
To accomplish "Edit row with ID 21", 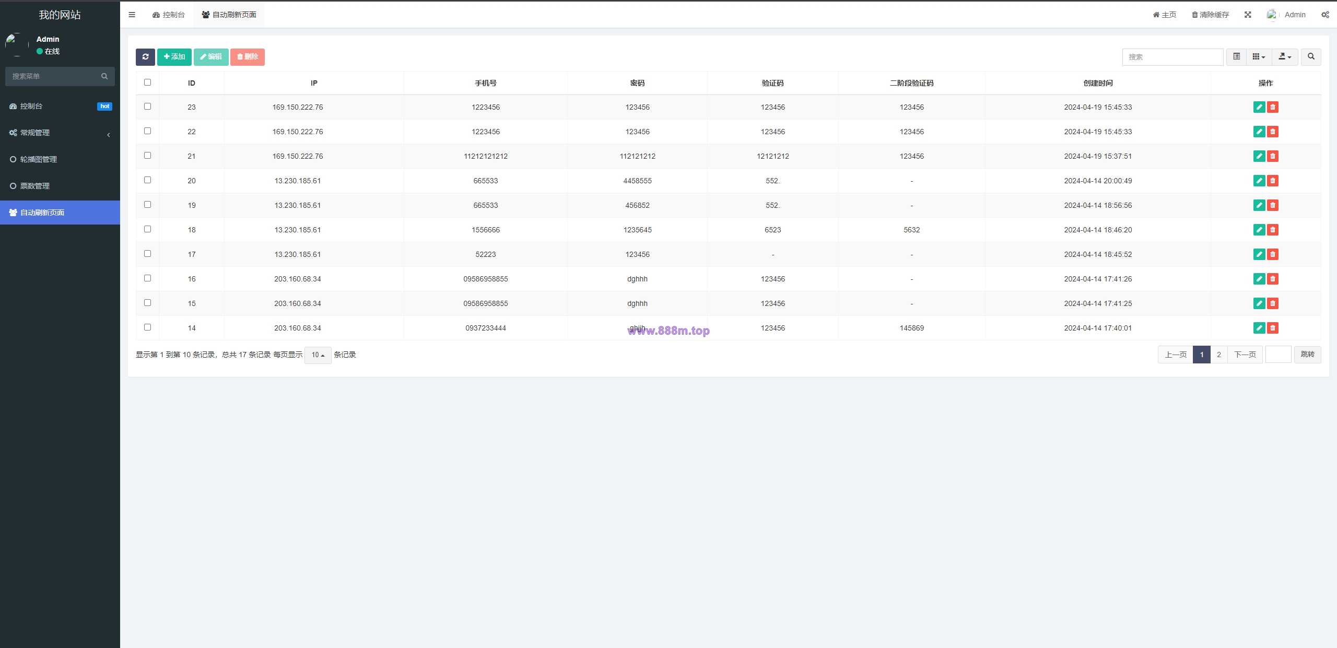I will pyautogui.click(x=1259, y=156).
